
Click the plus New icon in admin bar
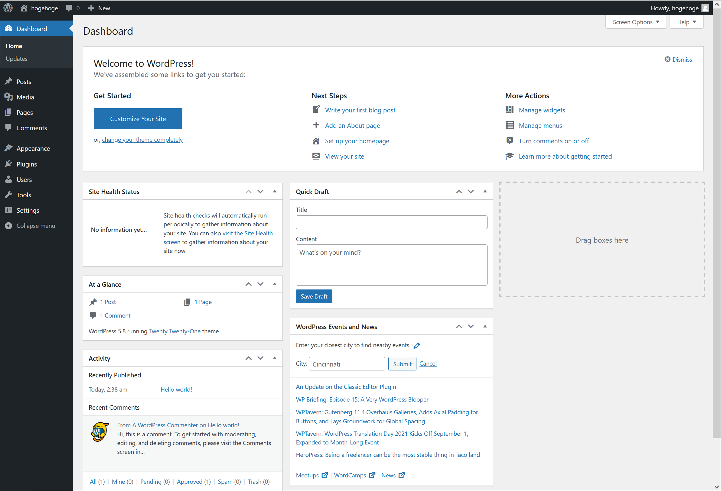(91, 8)
